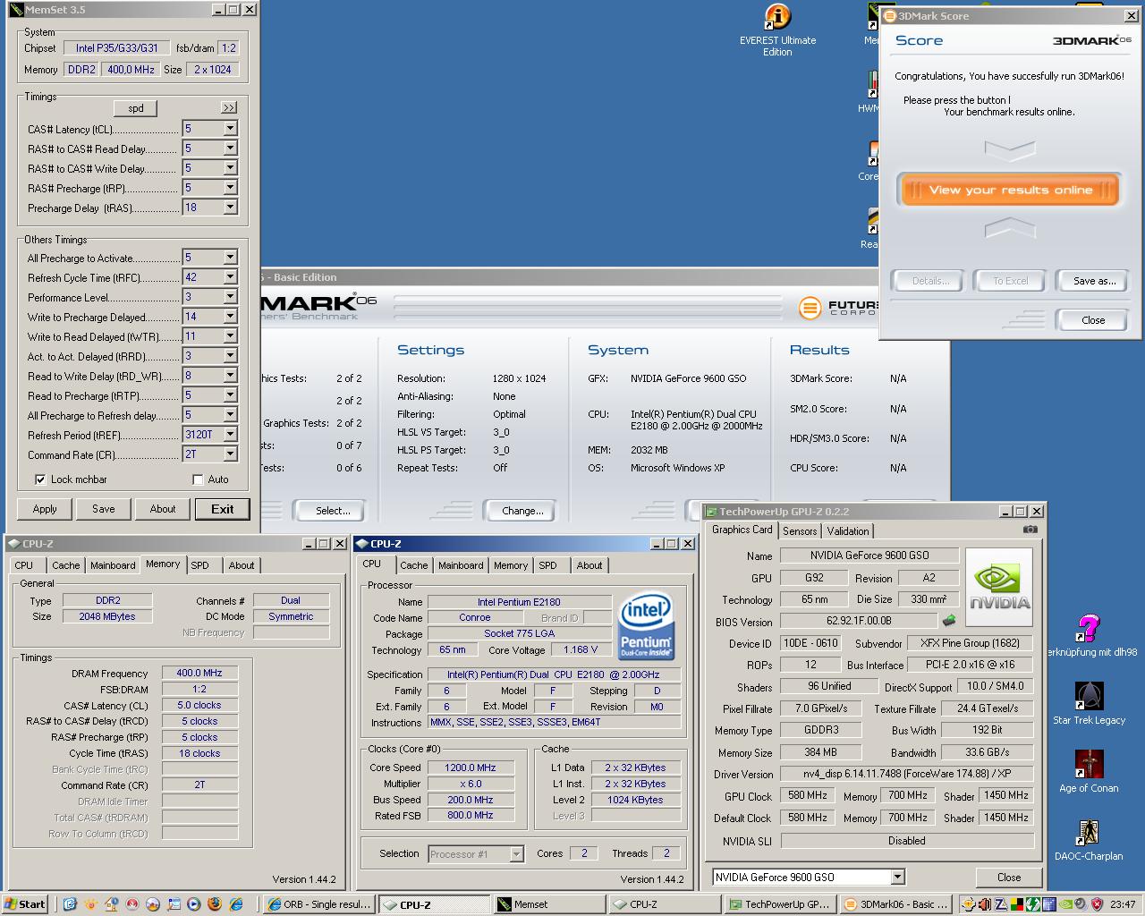The image size is (1145, 916).
Task: Click the GPU-Z camera screenshot icon
Action: (x=1030, y=530)
